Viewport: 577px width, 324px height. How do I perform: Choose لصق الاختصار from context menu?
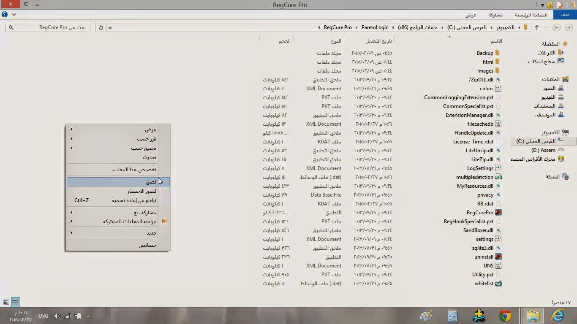118,191
